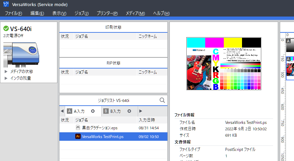Click the top A marker in layout ruler
The width and height of the screenshot is (294, 161).
point(288,41)
